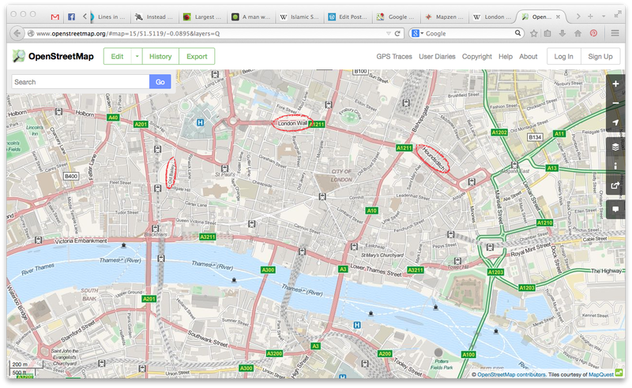Click the map Search input box

[81, 82]
